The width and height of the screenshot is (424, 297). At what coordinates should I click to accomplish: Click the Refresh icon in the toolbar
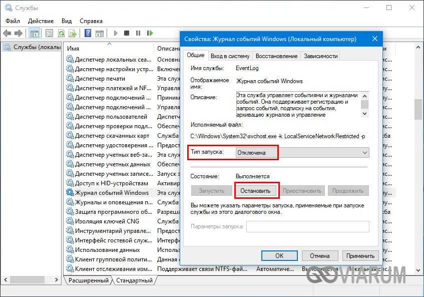61,34
